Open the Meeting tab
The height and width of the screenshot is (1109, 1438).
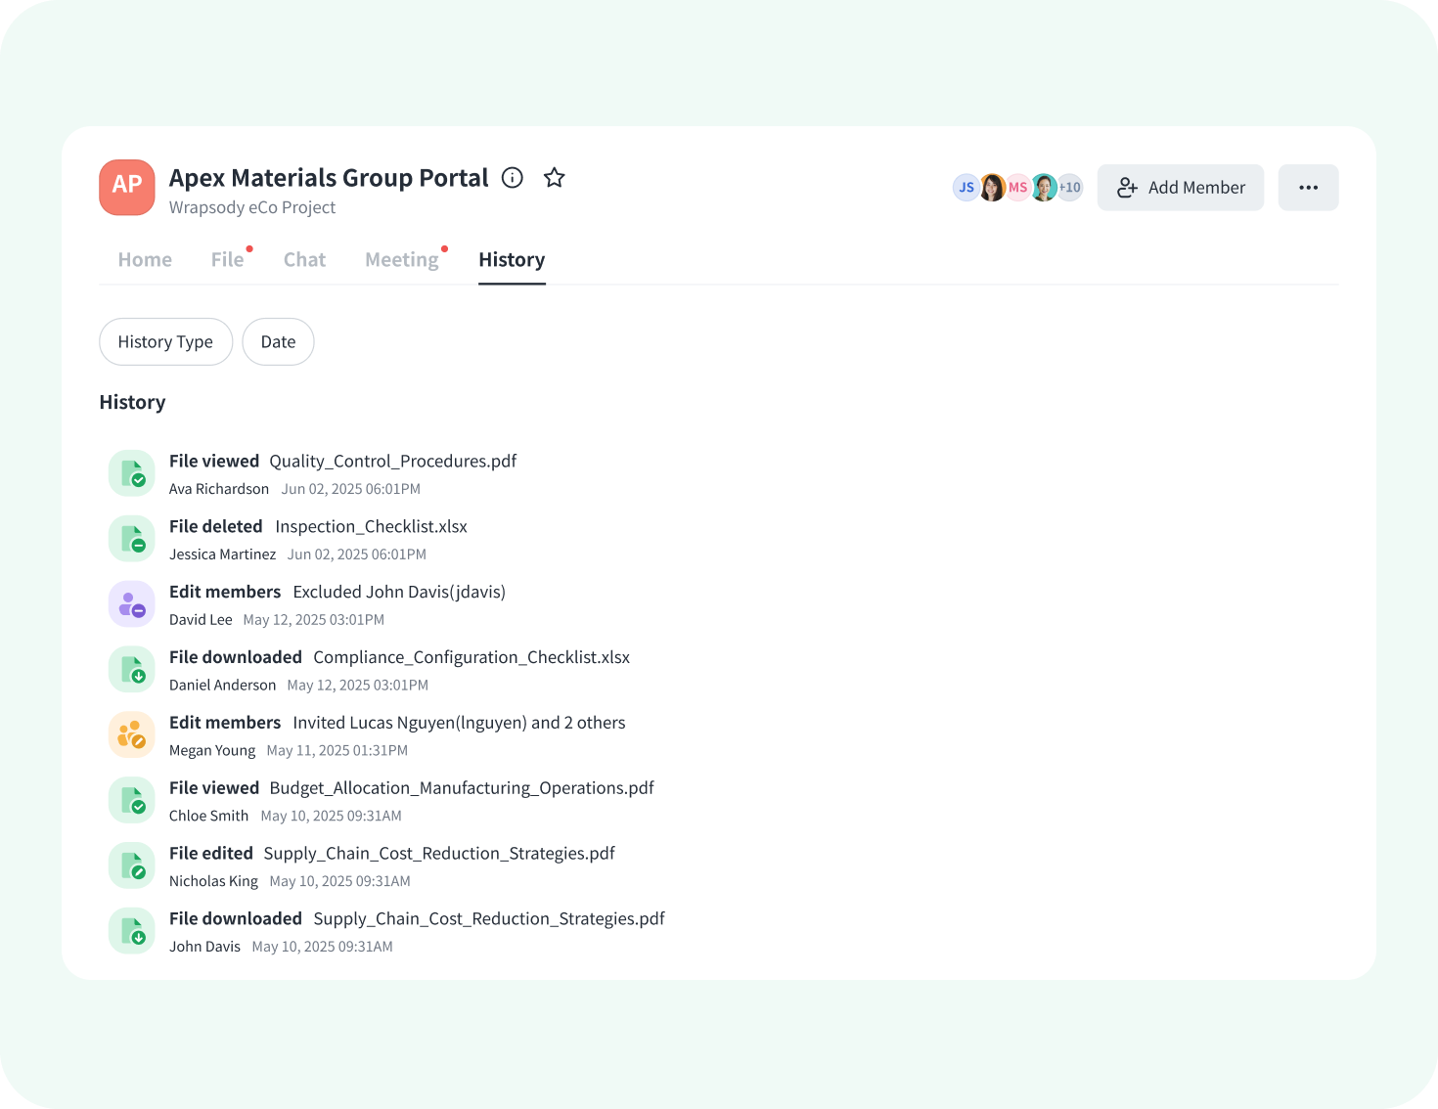tap(402, 259)
